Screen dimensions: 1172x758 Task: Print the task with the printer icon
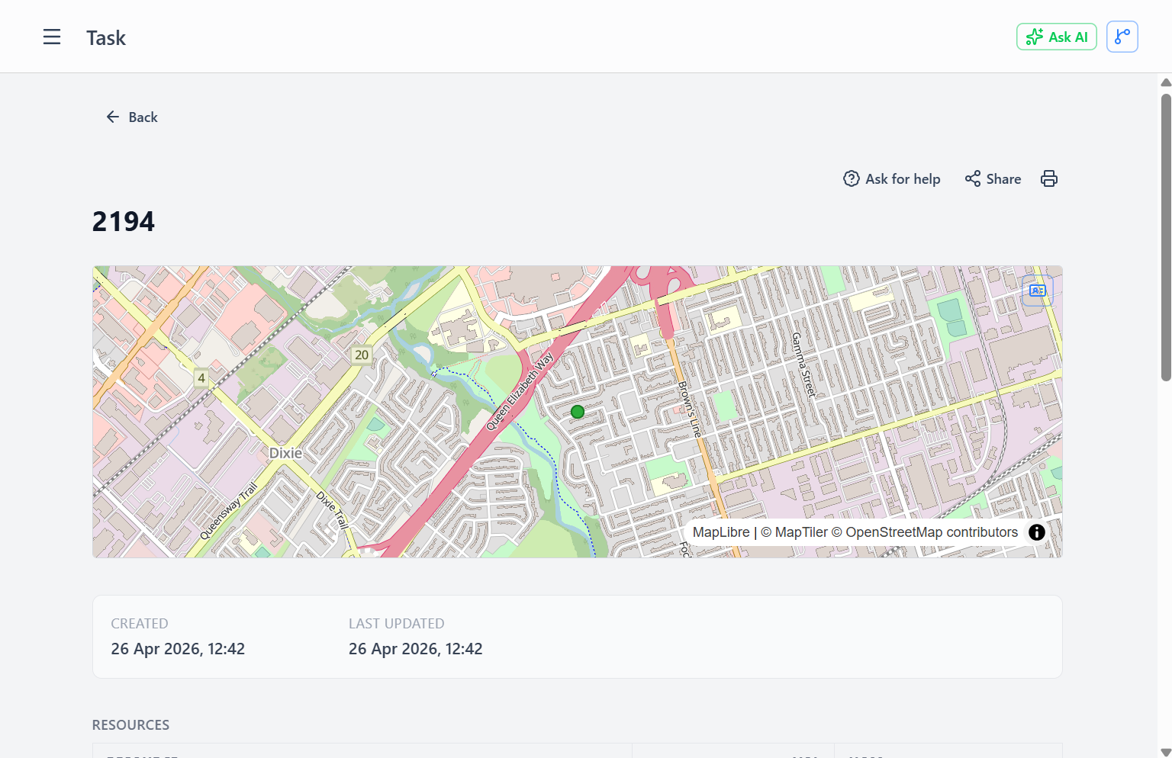pyautogui.click(x=1049, y=178)
